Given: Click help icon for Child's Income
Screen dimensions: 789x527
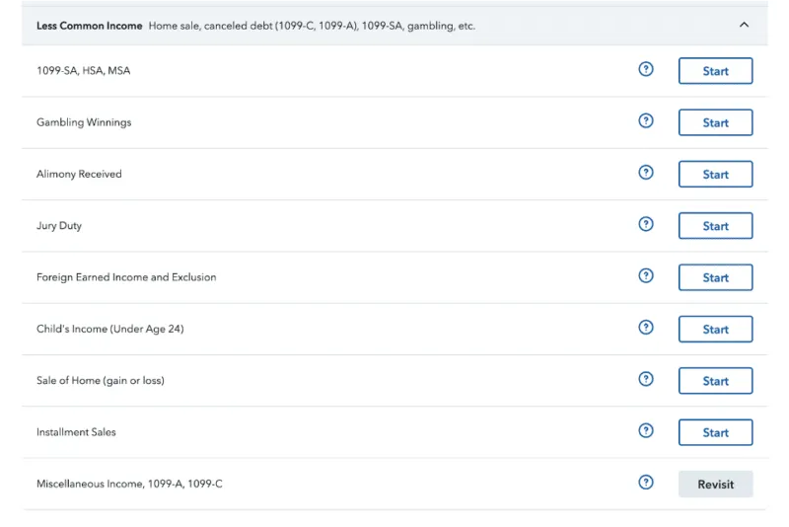Looking at the screenshot, I should (646, 328).
